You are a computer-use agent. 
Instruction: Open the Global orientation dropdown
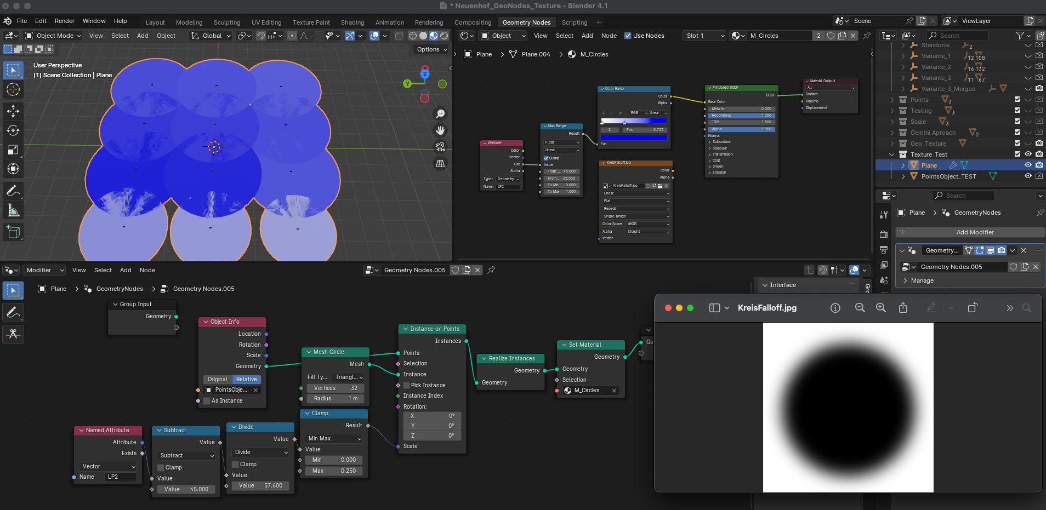tap(211, 36)
